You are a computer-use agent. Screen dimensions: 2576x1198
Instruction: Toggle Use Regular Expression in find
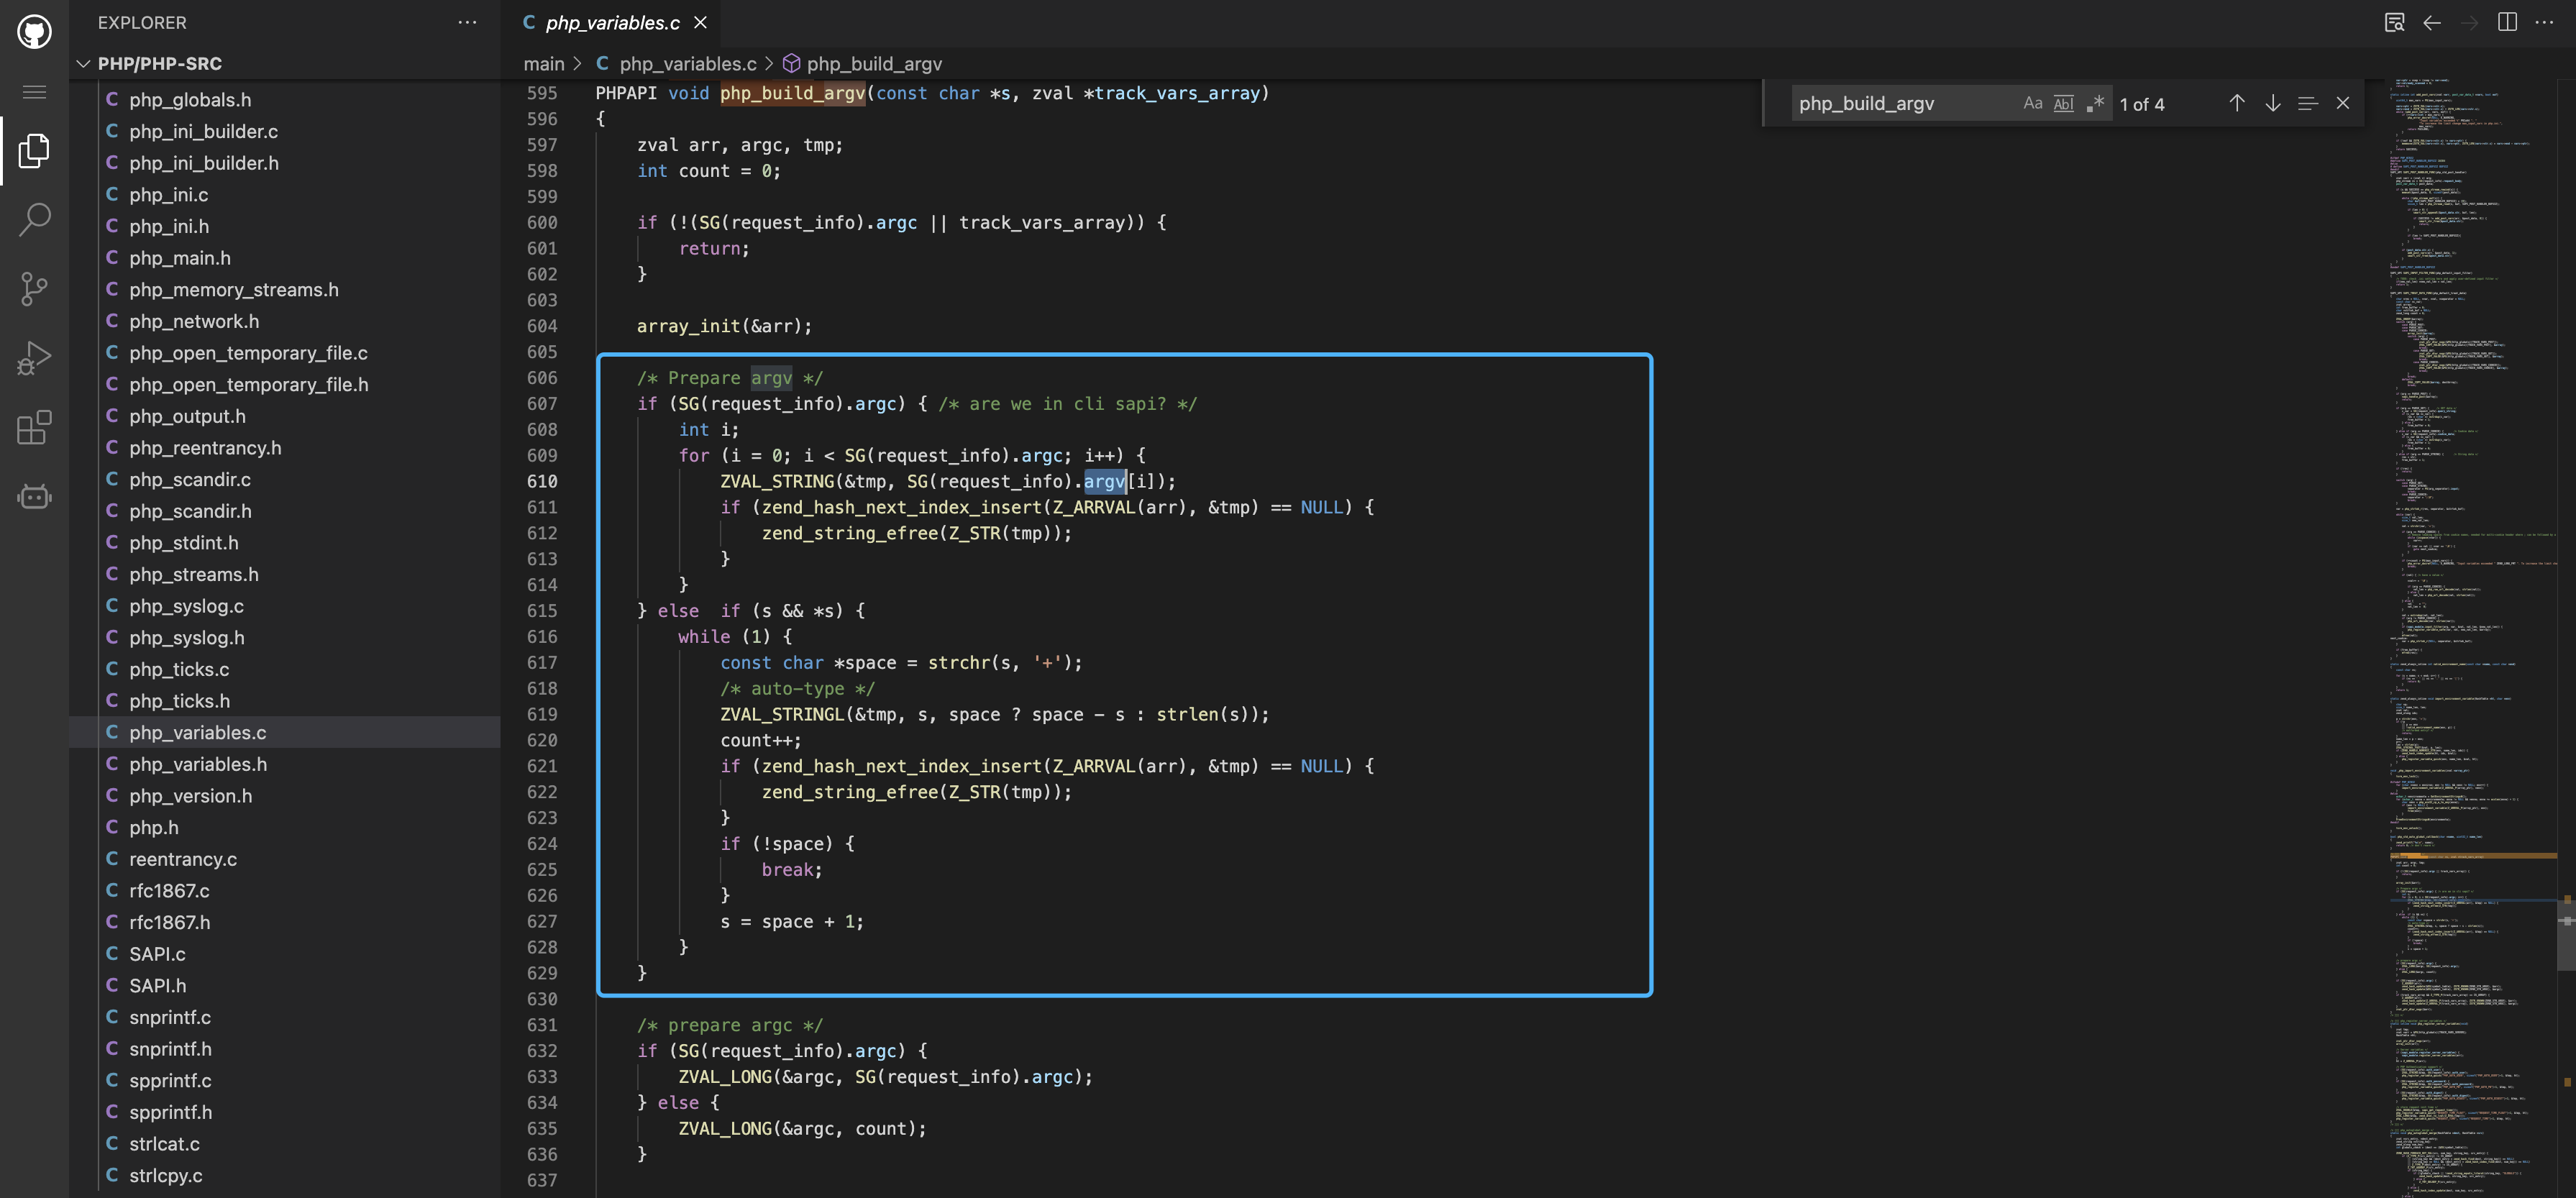pyautogui.click(x=2094, y=103)
